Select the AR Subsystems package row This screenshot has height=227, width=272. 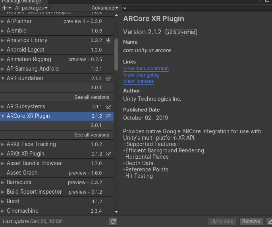(57, 107)
